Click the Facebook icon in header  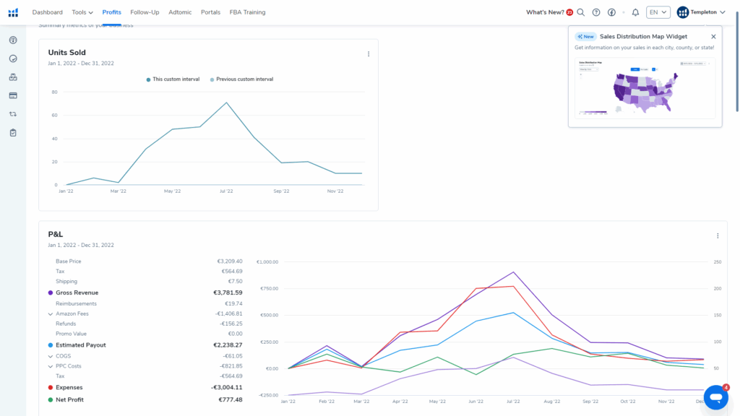click(611, 12)
